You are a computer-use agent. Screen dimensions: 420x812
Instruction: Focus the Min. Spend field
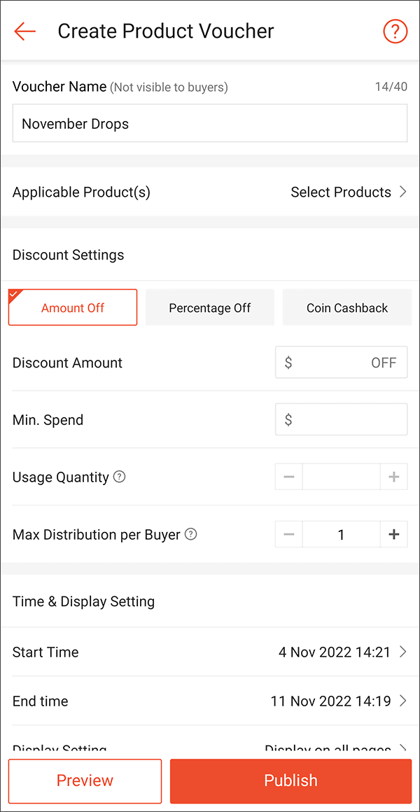point(341,420)
